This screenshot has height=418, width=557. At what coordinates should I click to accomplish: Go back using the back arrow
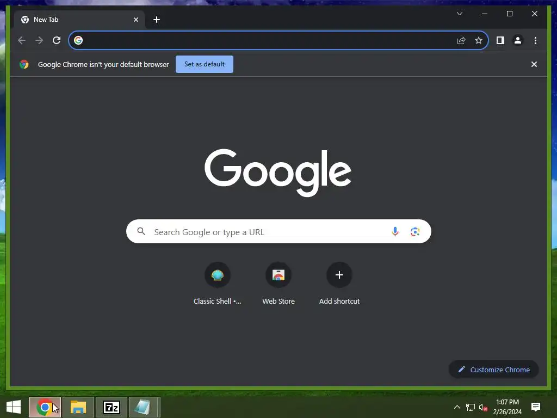pos(22,40)
